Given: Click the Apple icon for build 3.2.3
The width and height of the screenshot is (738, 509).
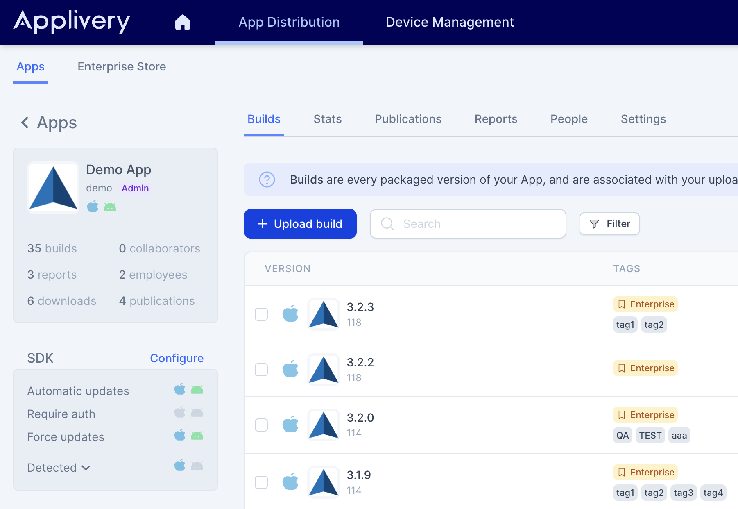Looking at the screenshot, I should [291, 314].
